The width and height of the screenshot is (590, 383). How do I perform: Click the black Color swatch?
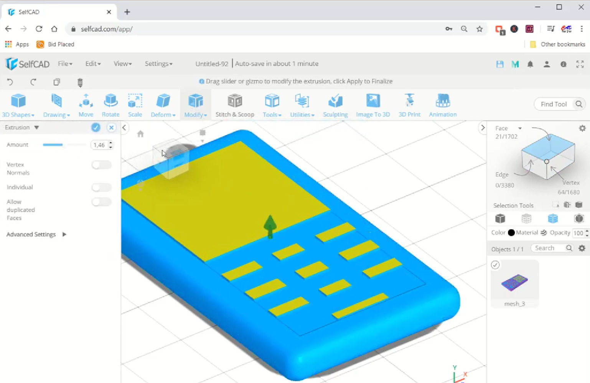click(511, 233)
